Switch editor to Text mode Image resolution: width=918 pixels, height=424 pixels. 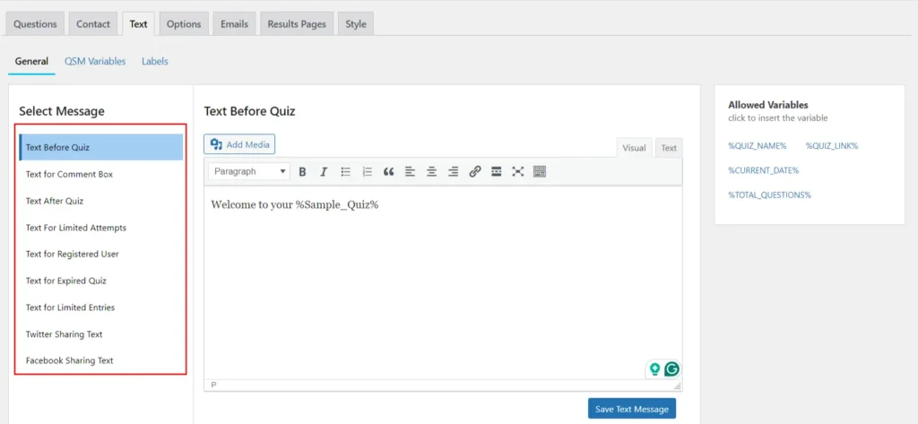coord(669,148)
